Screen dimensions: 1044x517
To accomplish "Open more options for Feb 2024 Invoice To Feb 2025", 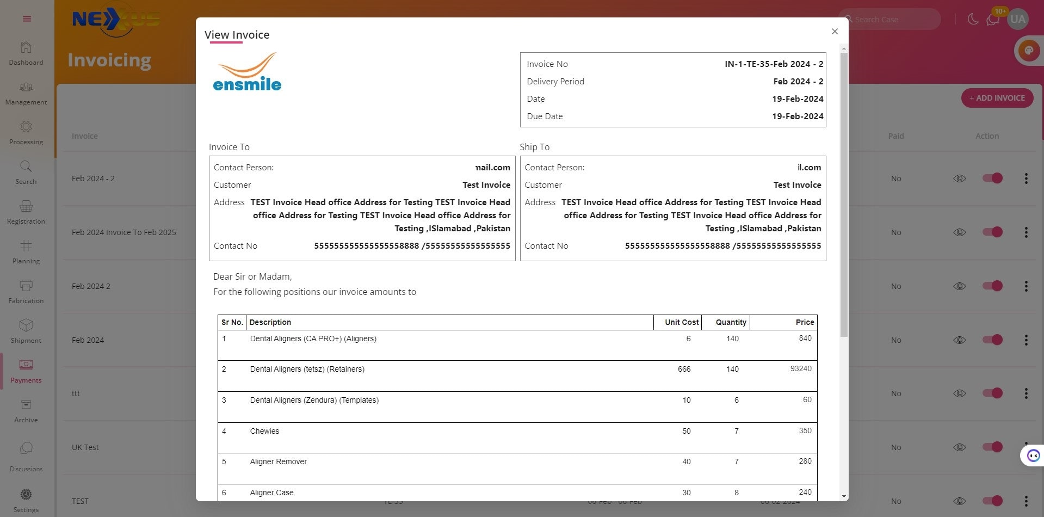I will tap(1026, 232).
